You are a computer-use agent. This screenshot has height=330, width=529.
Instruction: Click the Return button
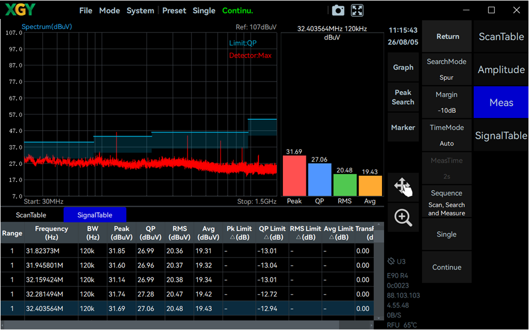(447, 36)
